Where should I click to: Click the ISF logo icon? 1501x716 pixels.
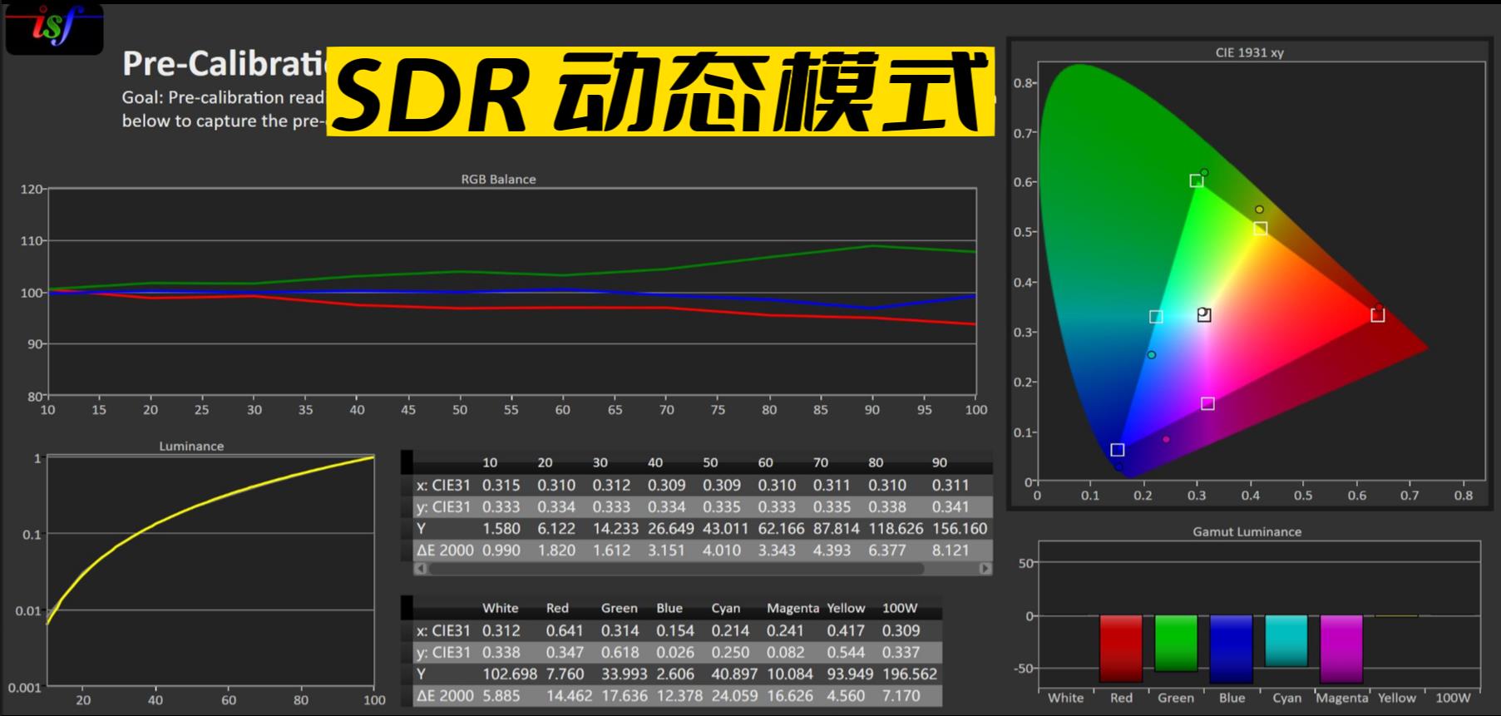pyautogui.click(x=54, y=28)
